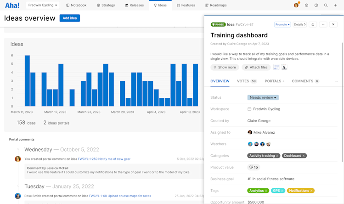Open the Notebook menu
This screenshot has width=344, height=204.
[76, 5]
